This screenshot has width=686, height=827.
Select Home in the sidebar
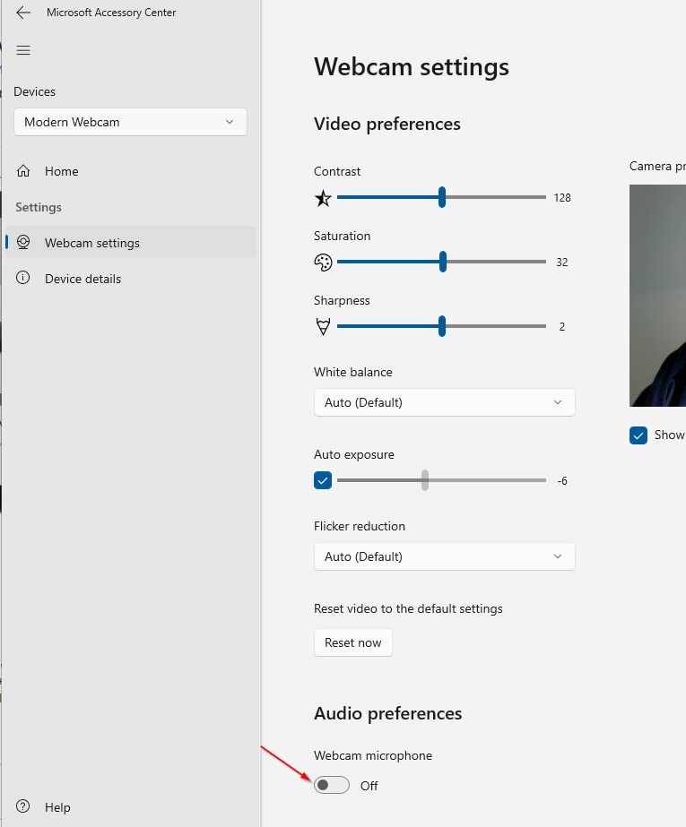pos(130,171)
